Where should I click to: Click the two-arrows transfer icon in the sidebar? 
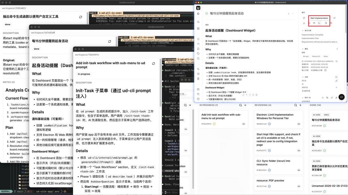point(198,69)
